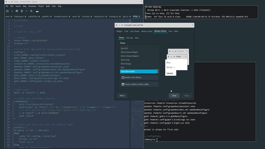The image size is (265, 149).
Task: Click the Selected item in preview menu
Action: point(169,73)
